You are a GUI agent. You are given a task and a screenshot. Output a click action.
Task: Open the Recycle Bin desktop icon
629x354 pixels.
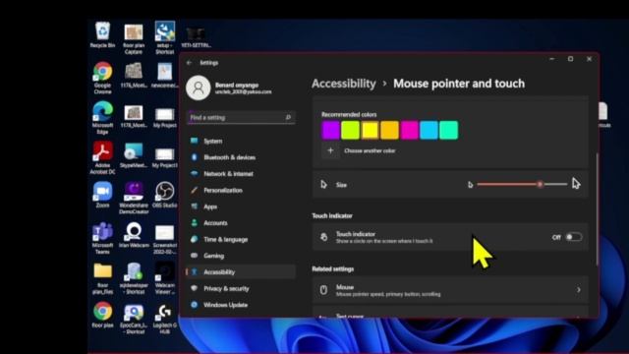pos(102,35)
